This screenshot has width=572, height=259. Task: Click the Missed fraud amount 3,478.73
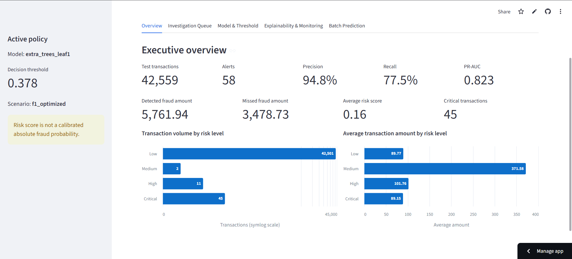266,114
